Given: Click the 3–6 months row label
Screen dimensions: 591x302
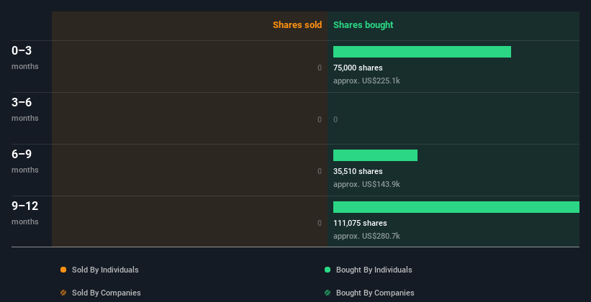Looking at the screenshot, I should (x=25, y=109).
